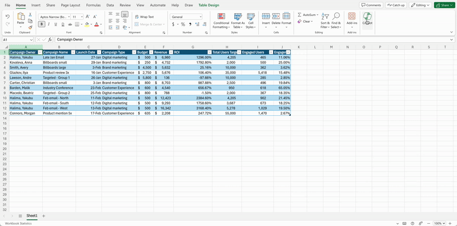This screenshot has width=457, height=226.
Task: Click the Catch up button
Action: [x=396, y=5]
